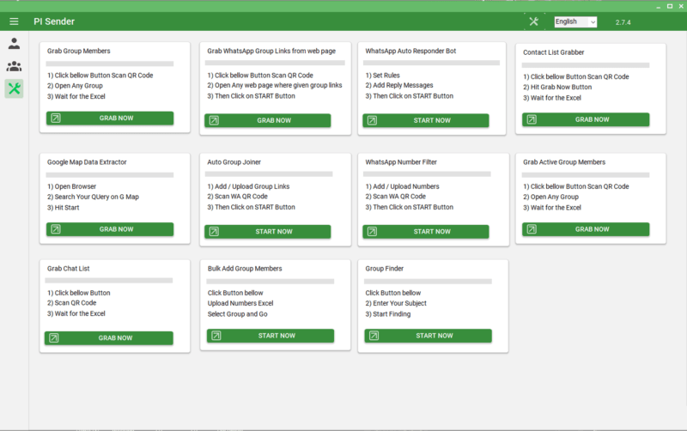Start the WhatsApp Number Filter
This screenshot has width=687, height=431.
point(425,231)
